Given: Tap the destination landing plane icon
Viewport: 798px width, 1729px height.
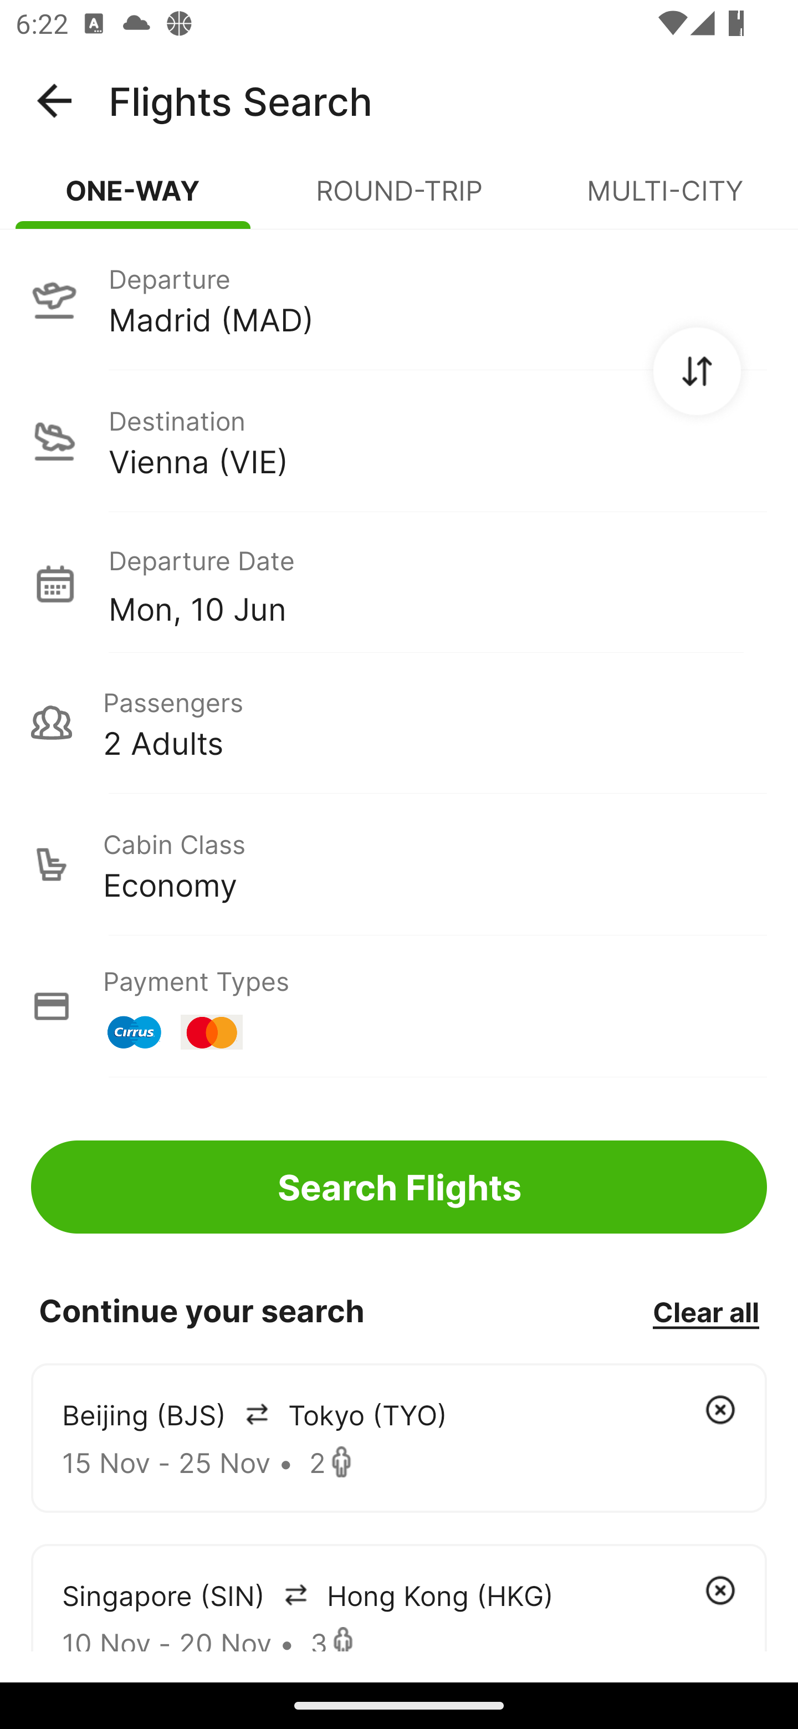Looking at the screenshot, I should 54,441.
